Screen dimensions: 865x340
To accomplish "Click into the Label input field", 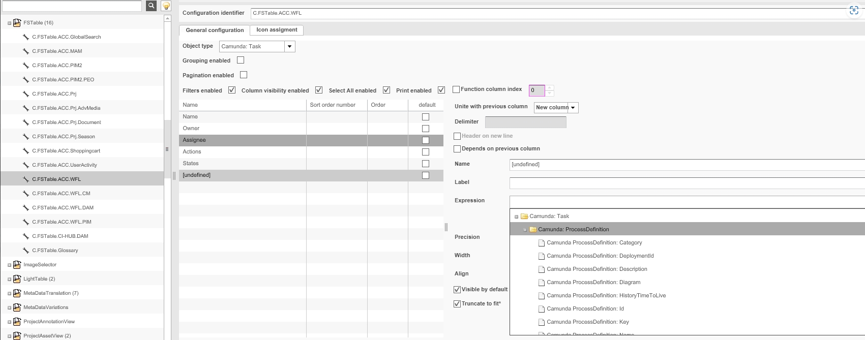I will (687, 183).
